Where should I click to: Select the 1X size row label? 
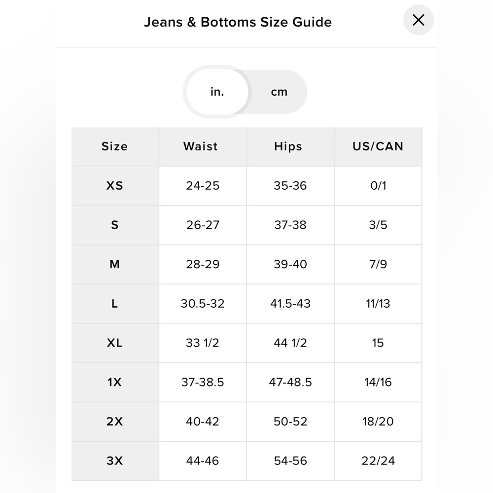click(x=115, y=383)
